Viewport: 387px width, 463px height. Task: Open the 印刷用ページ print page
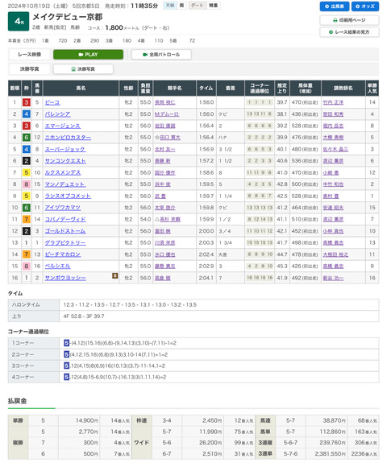(349, 20)
